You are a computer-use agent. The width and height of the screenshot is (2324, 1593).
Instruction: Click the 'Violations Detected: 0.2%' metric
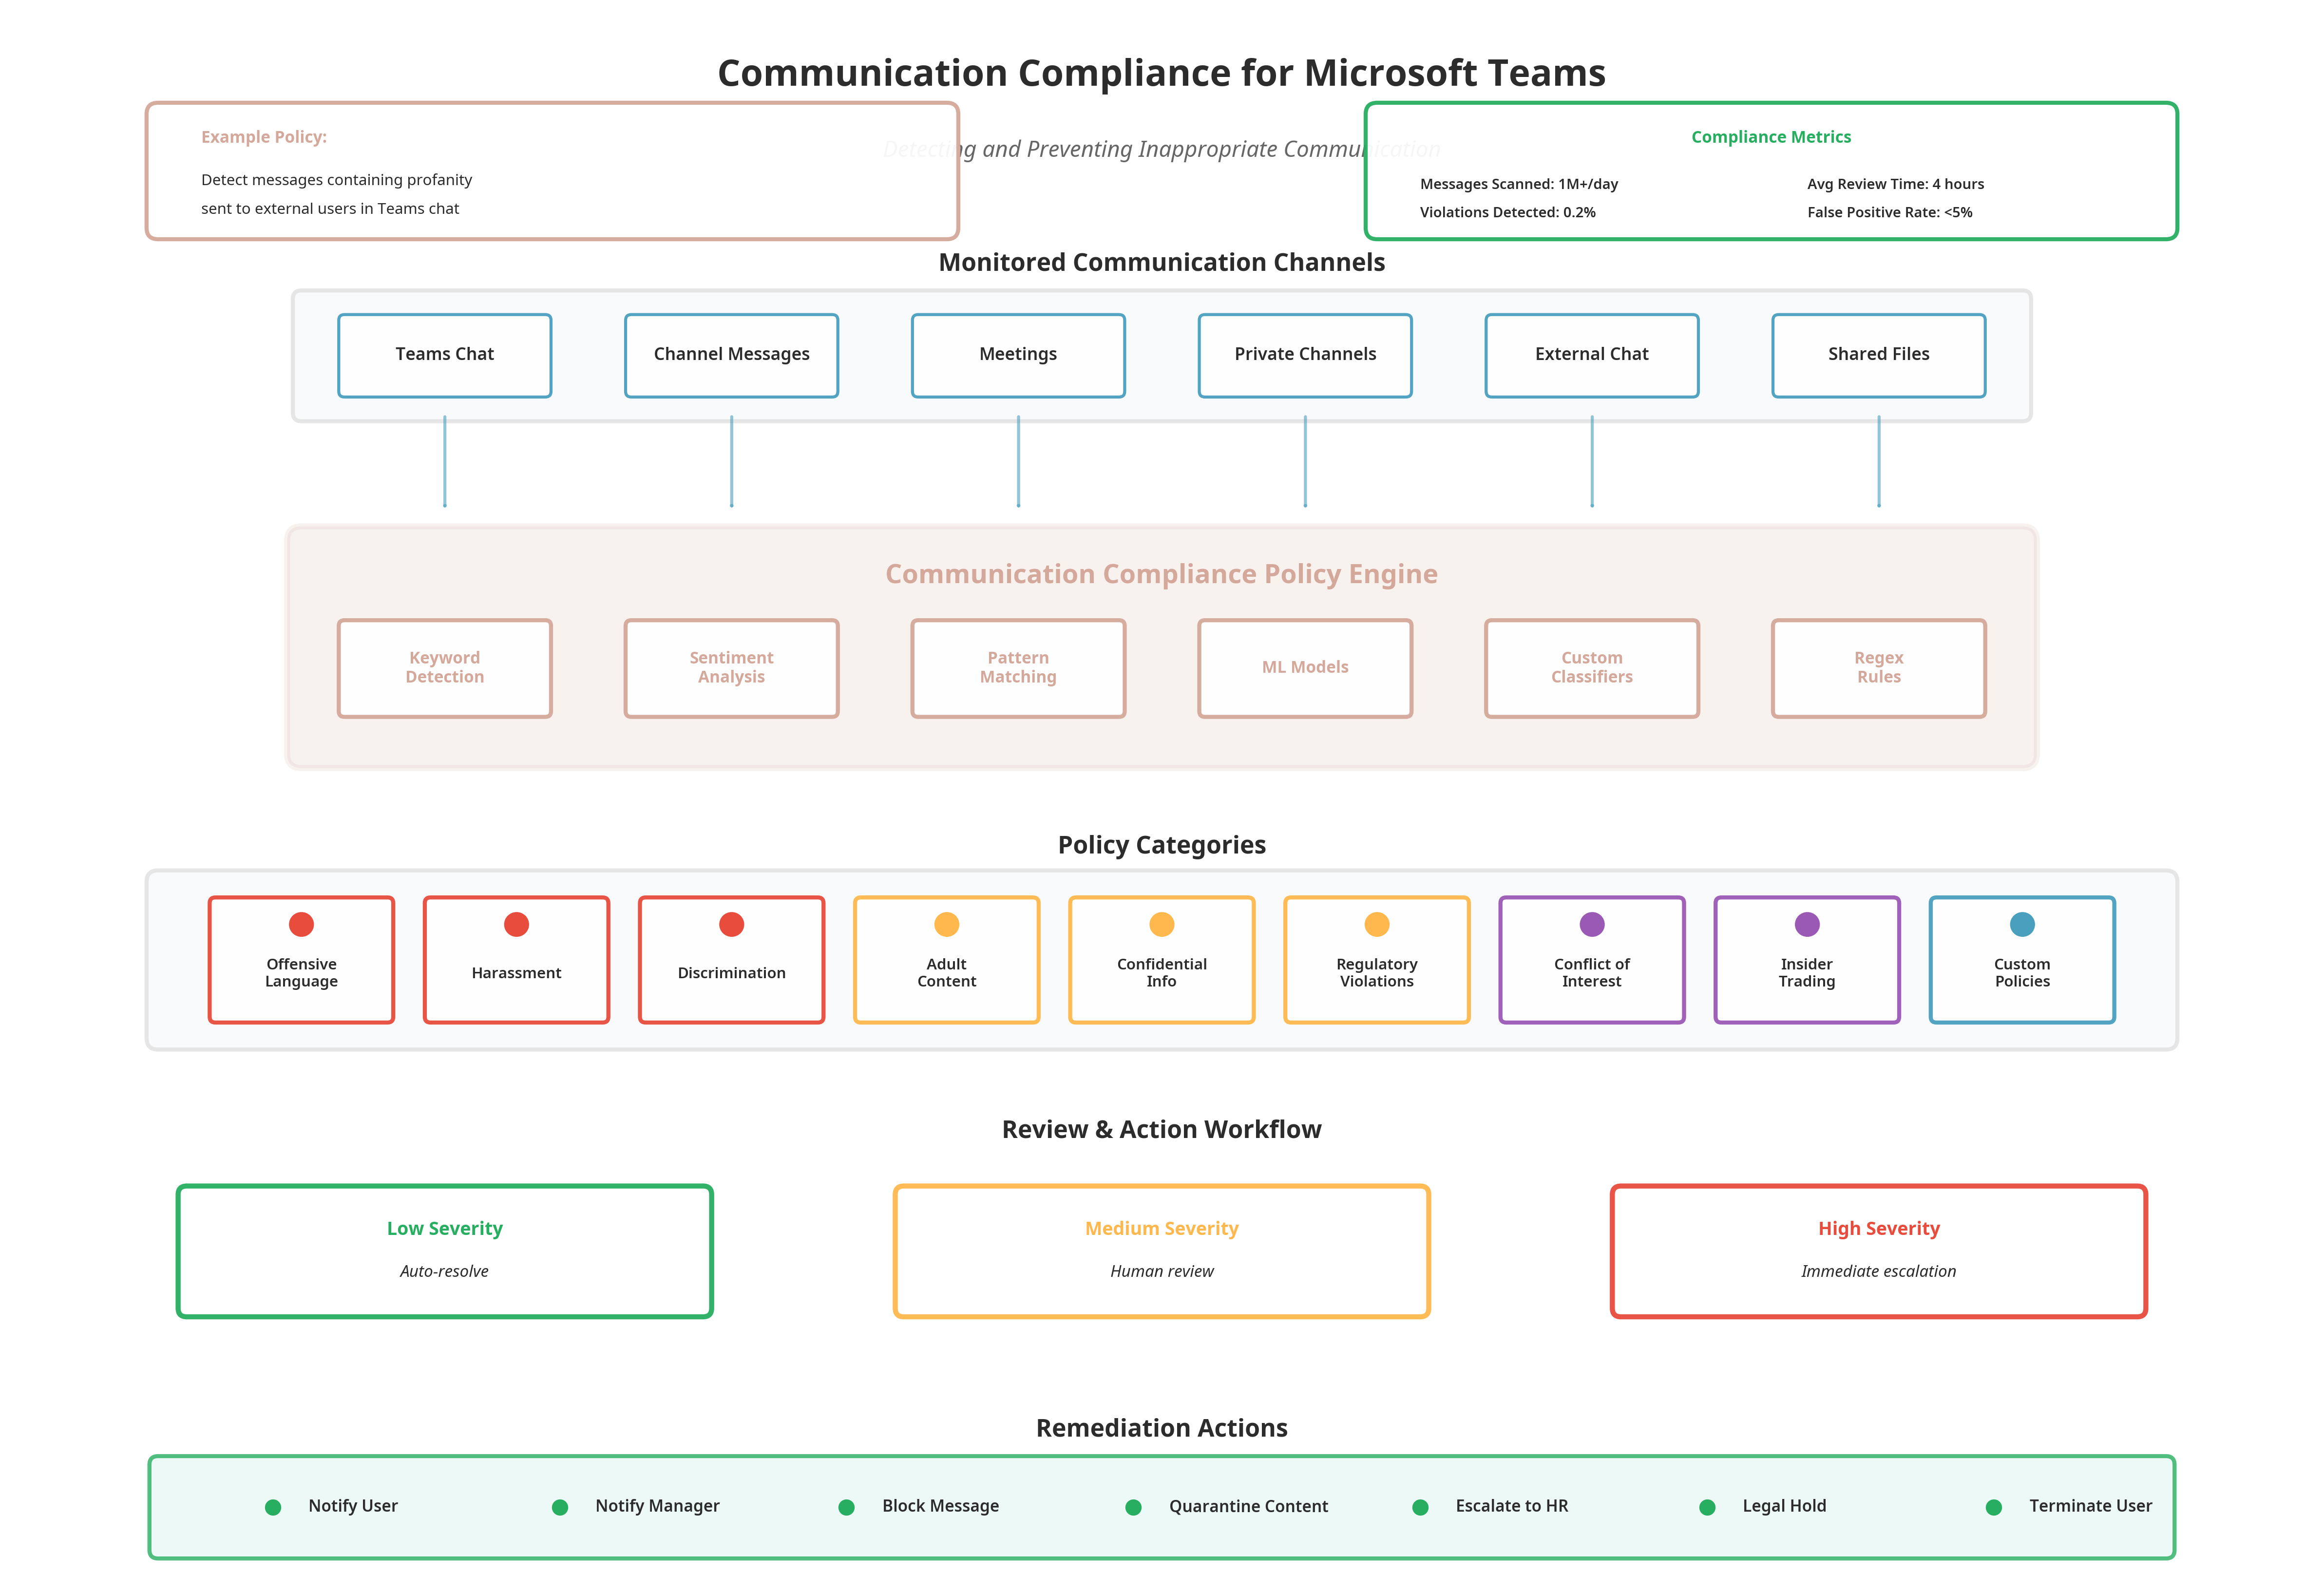click(x=1507, y=212)
